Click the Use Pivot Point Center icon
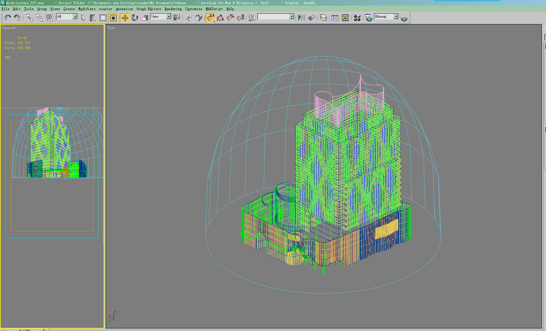546x331 pixels. pyautogui.click(x=177, y=18)
